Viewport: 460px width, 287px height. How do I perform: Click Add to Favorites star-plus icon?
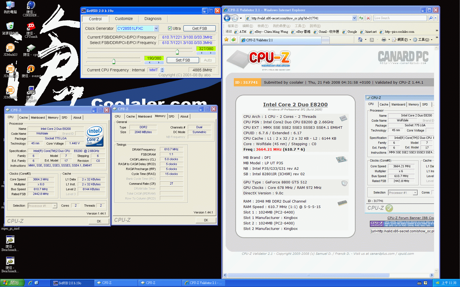[x=234, y=40]
